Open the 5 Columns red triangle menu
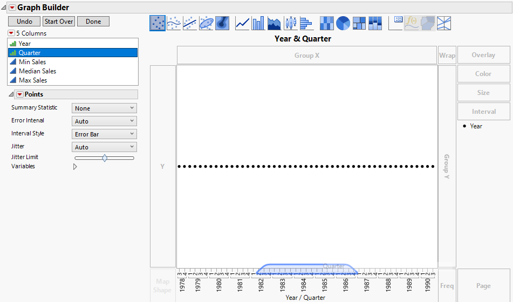Viewport: 513px width, 302px height. point(11,33)
